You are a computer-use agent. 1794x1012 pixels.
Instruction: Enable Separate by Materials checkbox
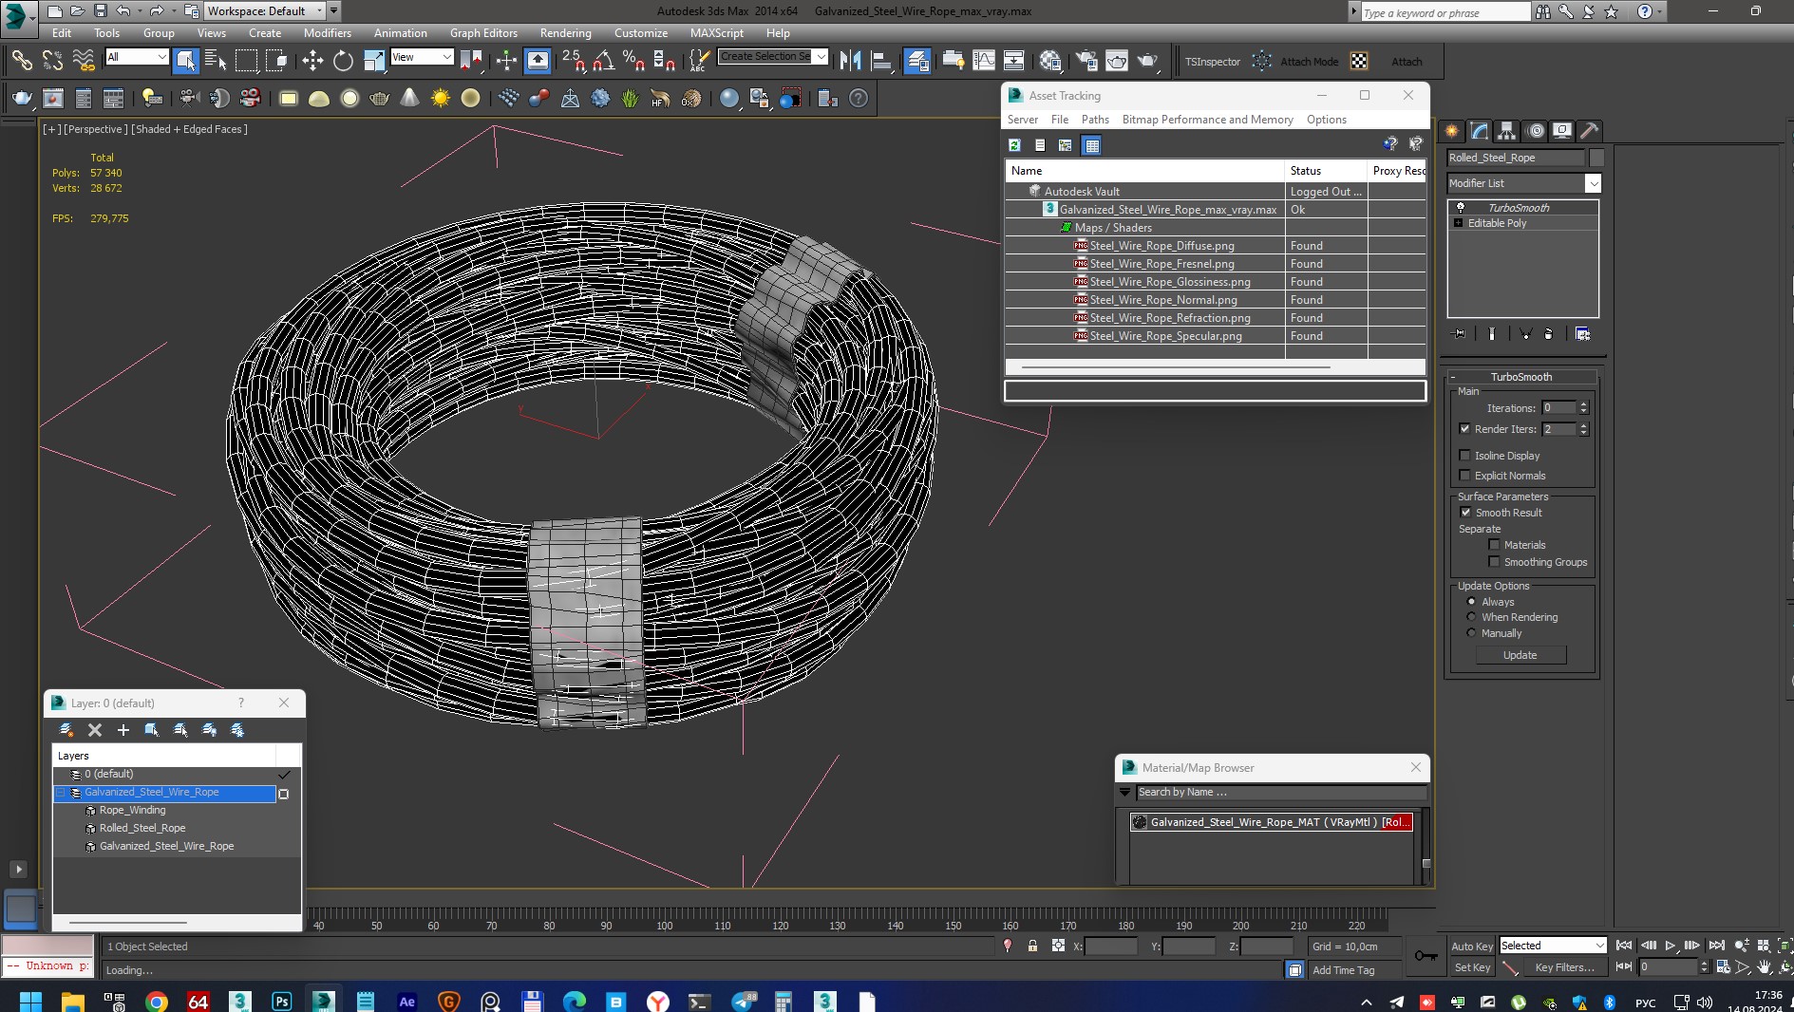click(x=1494, y=545)
